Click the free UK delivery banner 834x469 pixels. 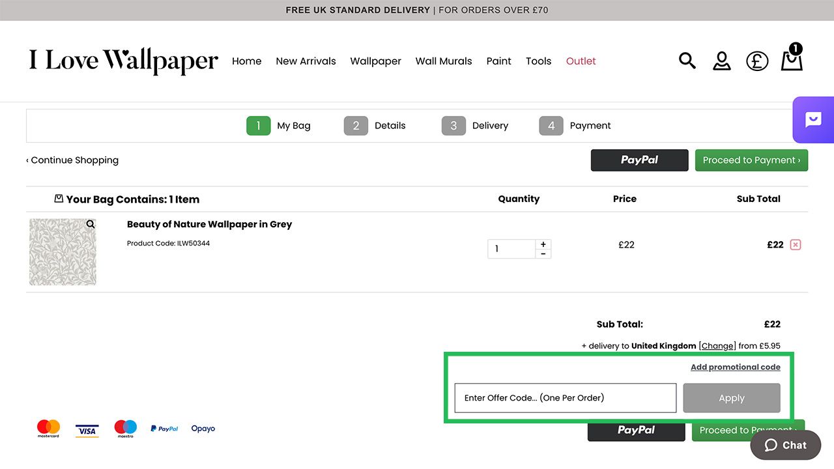click(x=417, y=10)
